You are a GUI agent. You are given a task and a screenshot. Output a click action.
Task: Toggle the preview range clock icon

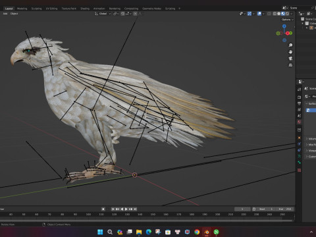(x=254, y=209)
